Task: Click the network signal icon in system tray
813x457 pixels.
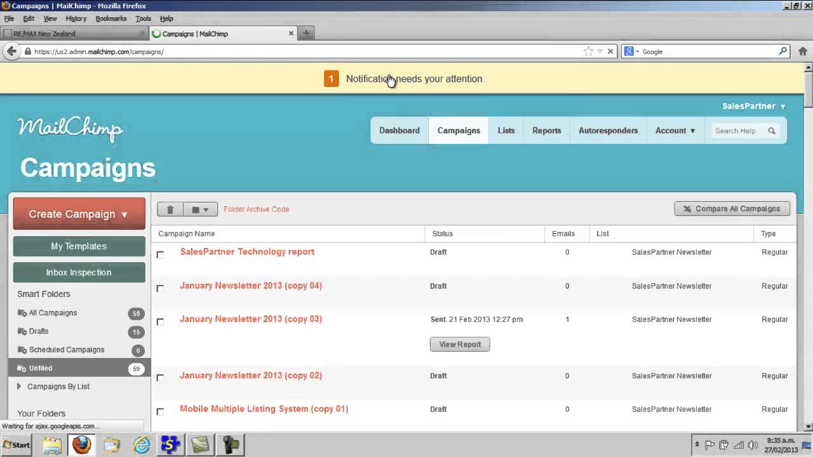Action: 739,445
